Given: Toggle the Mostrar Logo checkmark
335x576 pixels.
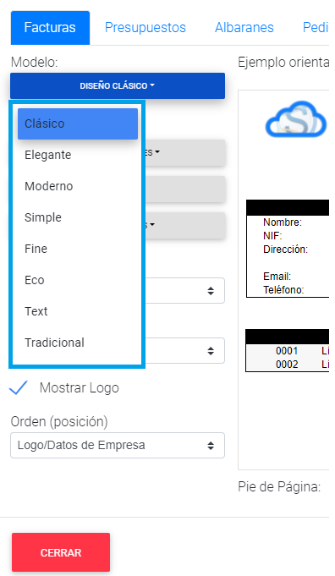Looking at the screenshot, I should 19,387.
